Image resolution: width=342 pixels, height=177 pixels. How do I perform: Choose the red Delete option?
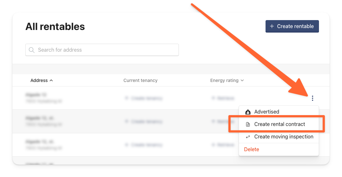(251, 149)
